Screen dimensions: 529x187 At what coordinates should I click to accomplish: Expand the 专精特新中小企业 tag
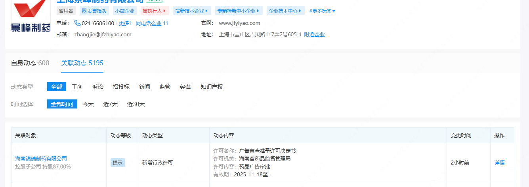(x=238, y=11)
